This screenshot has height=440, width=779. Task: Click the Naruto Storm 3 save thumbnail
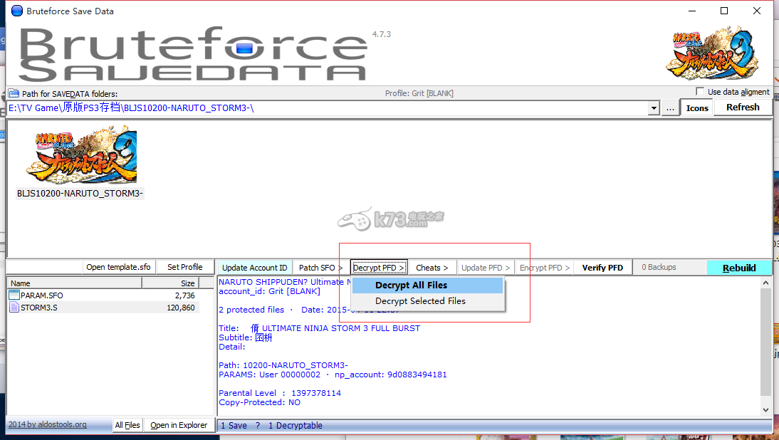coord(80,156)
